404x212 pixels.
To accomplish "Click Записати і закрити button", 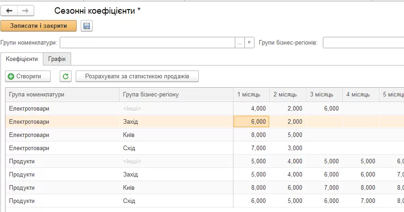I will 39,26.
